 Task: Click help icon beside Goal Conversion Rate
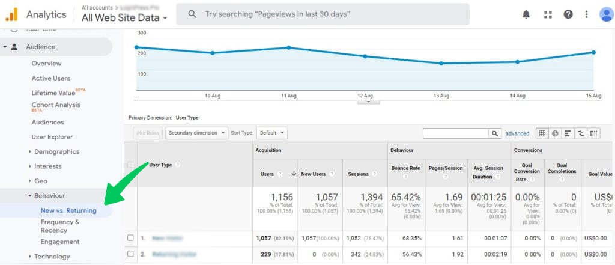532,180
